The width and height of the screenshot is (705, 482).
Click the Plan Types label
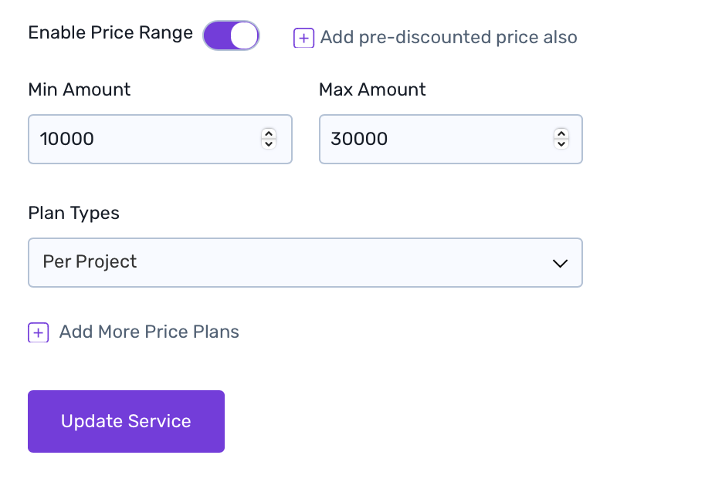click(73, 213)
